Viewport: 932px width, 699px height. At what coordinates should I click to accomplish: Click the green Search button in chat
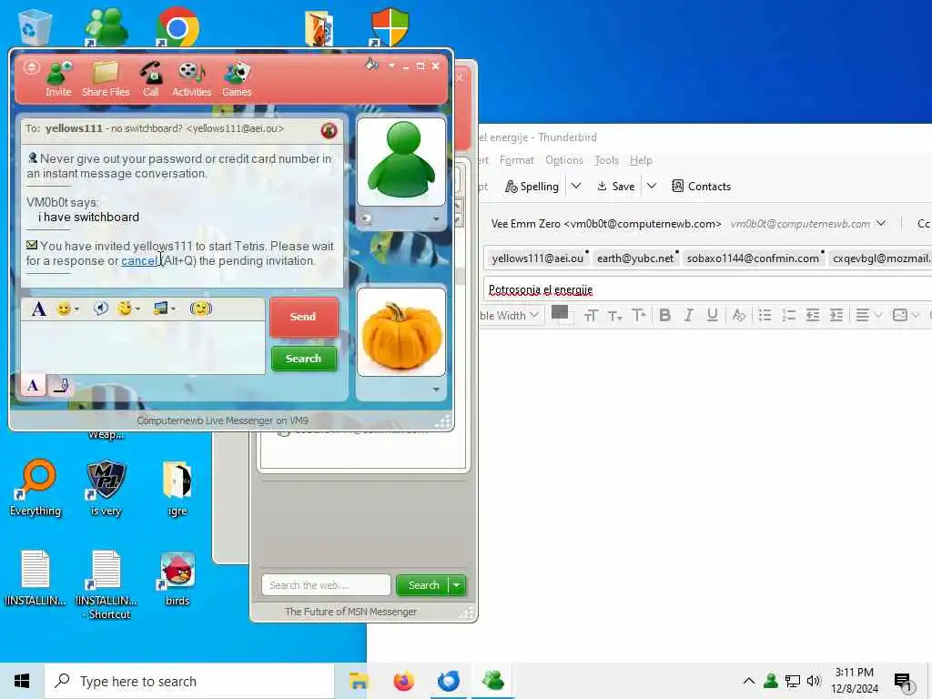pyautogui.click(x=304, y=359)
